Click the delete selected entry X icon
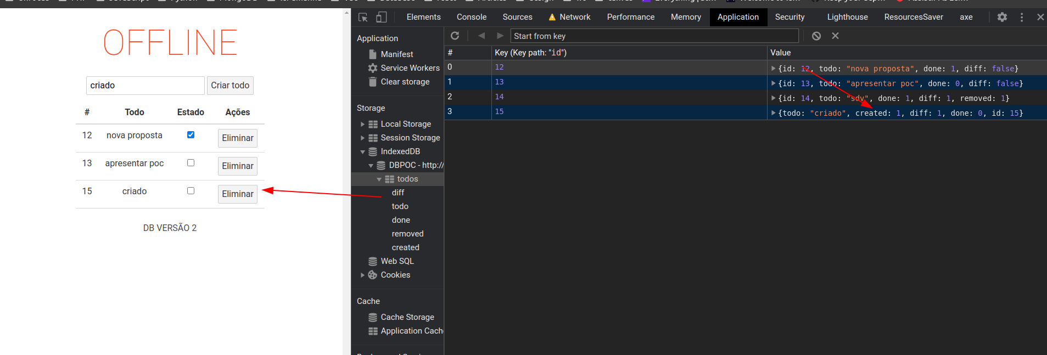Screen dimensions: 1047x355 pos(835,36)
